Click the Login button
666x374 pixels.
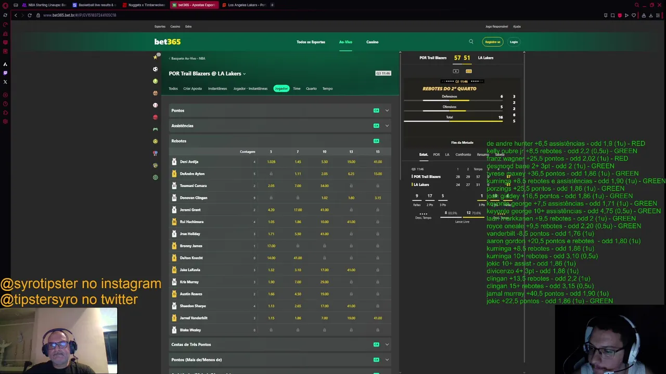click(x=514, y=42)
